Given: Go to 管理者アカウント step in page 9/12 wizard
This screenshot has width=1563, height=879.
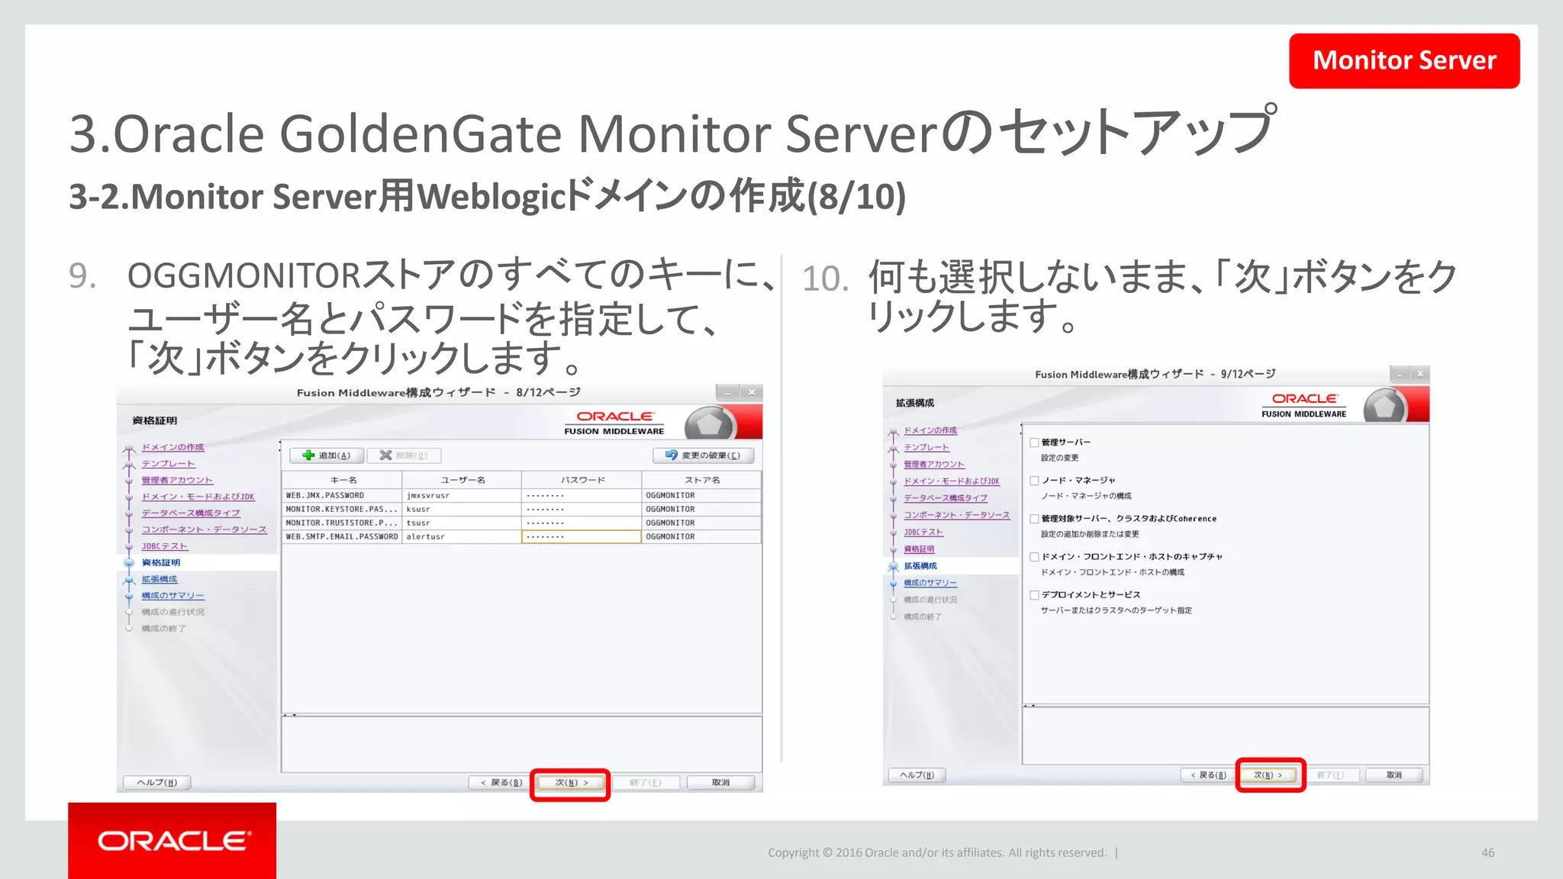Looking at the screenshot, I should 934,464.
